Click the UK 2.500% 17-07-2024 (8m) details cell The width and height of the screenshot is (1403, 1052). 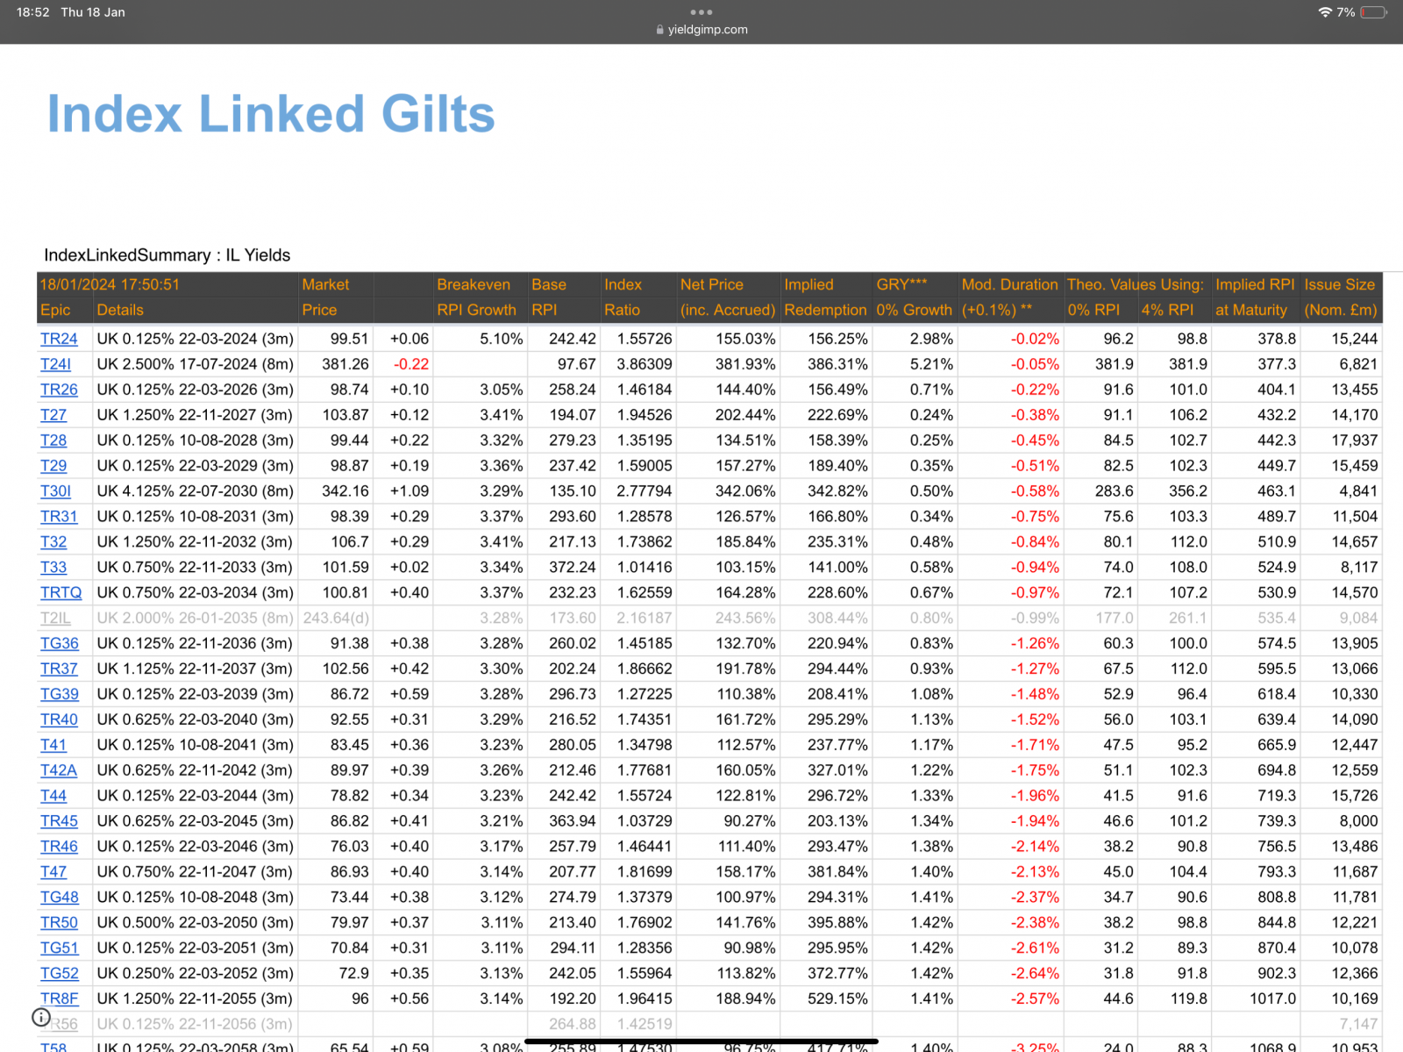(x=196, y=364)
